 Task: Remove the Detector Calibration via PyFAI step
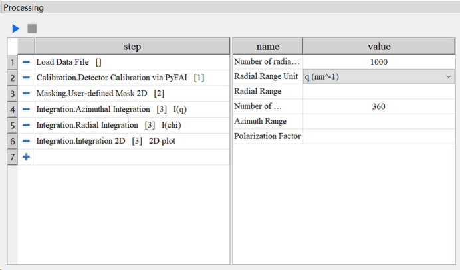click(x=26, y=78)
